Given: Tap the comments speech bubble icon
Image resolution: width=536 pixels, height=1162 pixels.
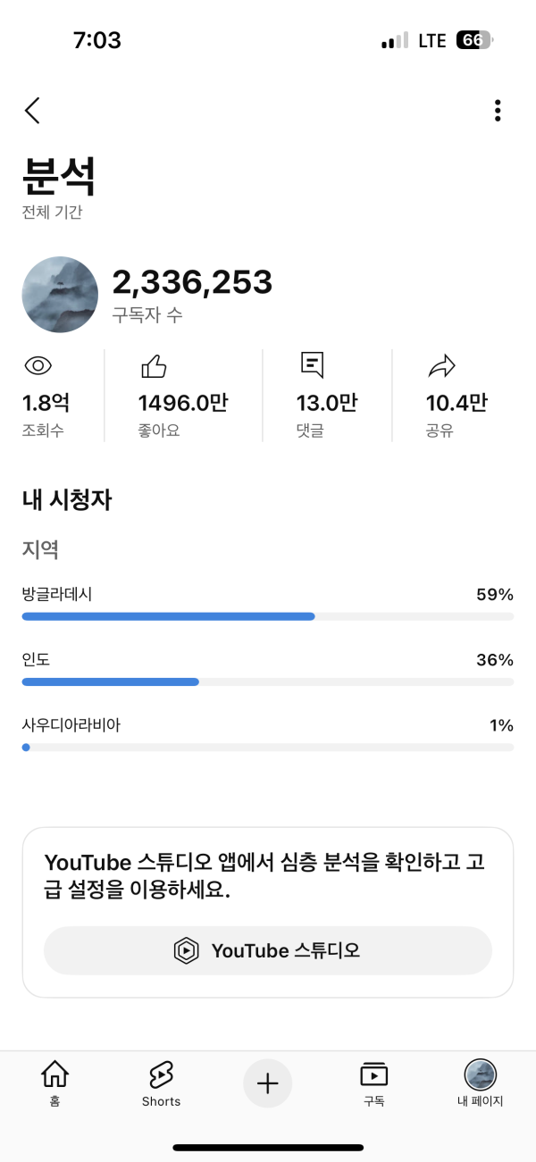Looking at the screenshot, I should pyautogui.click(x=312, y=364).
